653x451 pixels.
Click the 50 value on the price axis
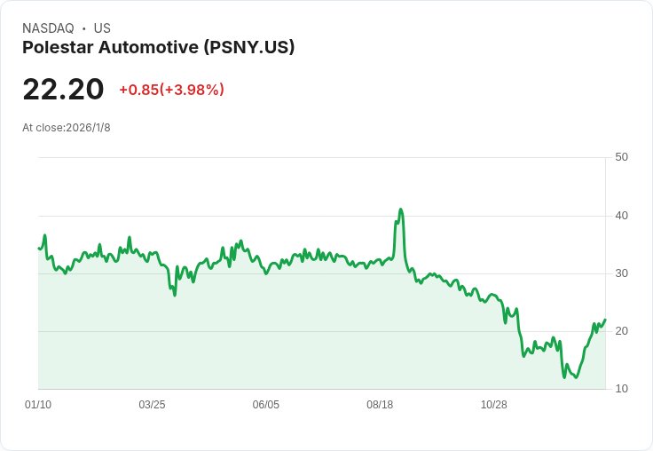click(621, 157)
